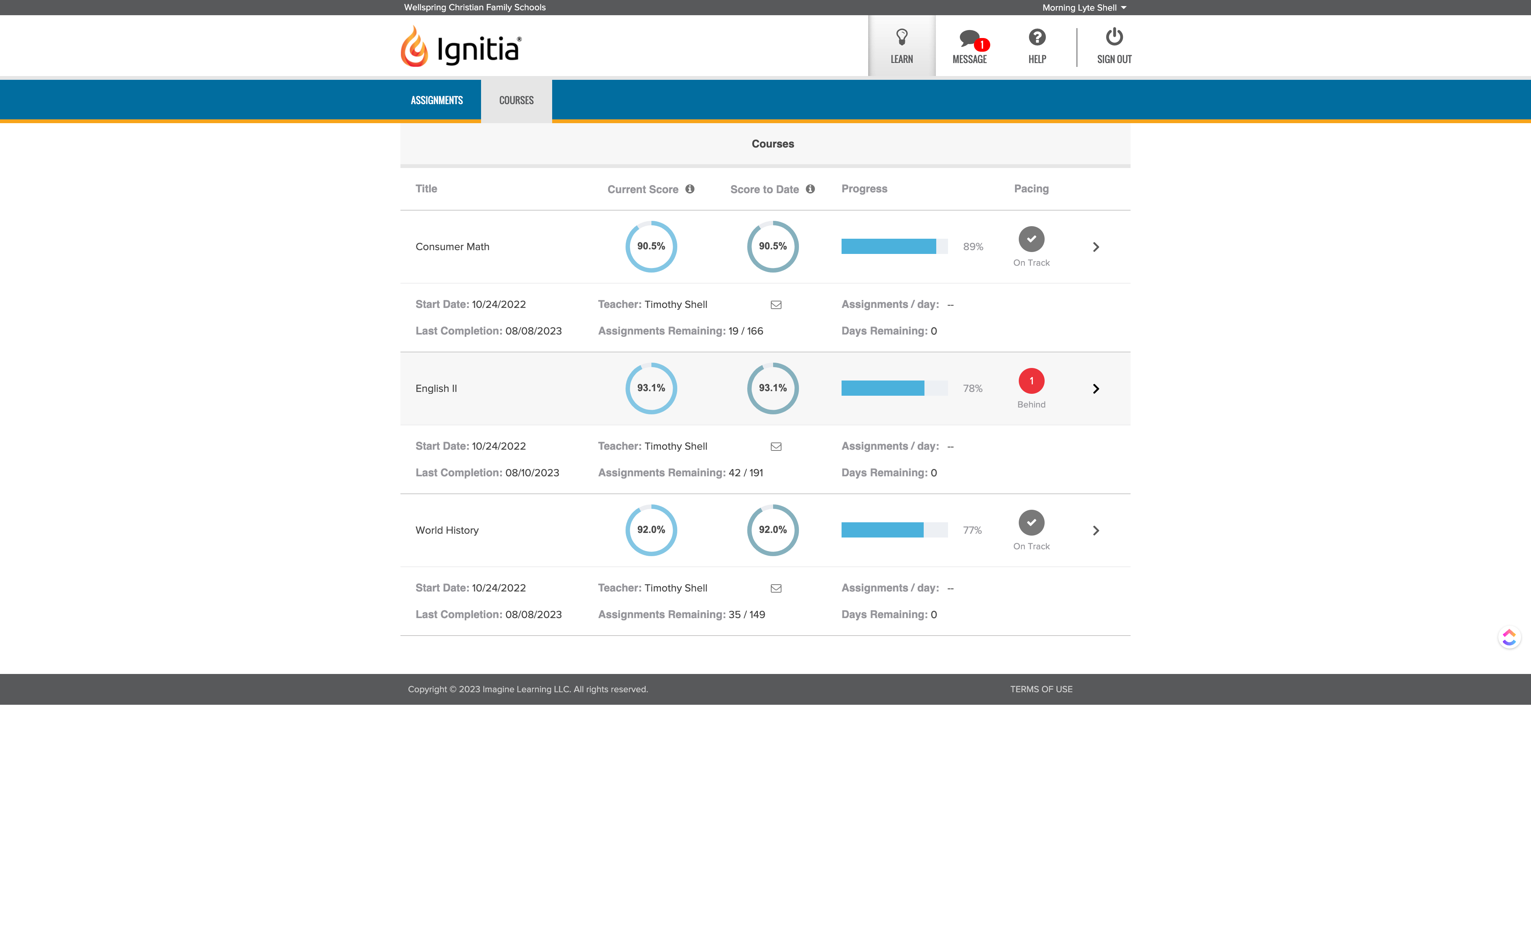Screen dimensions: 1531x945
Task: Click the Title column header
Action: click(x=426, y=189)
